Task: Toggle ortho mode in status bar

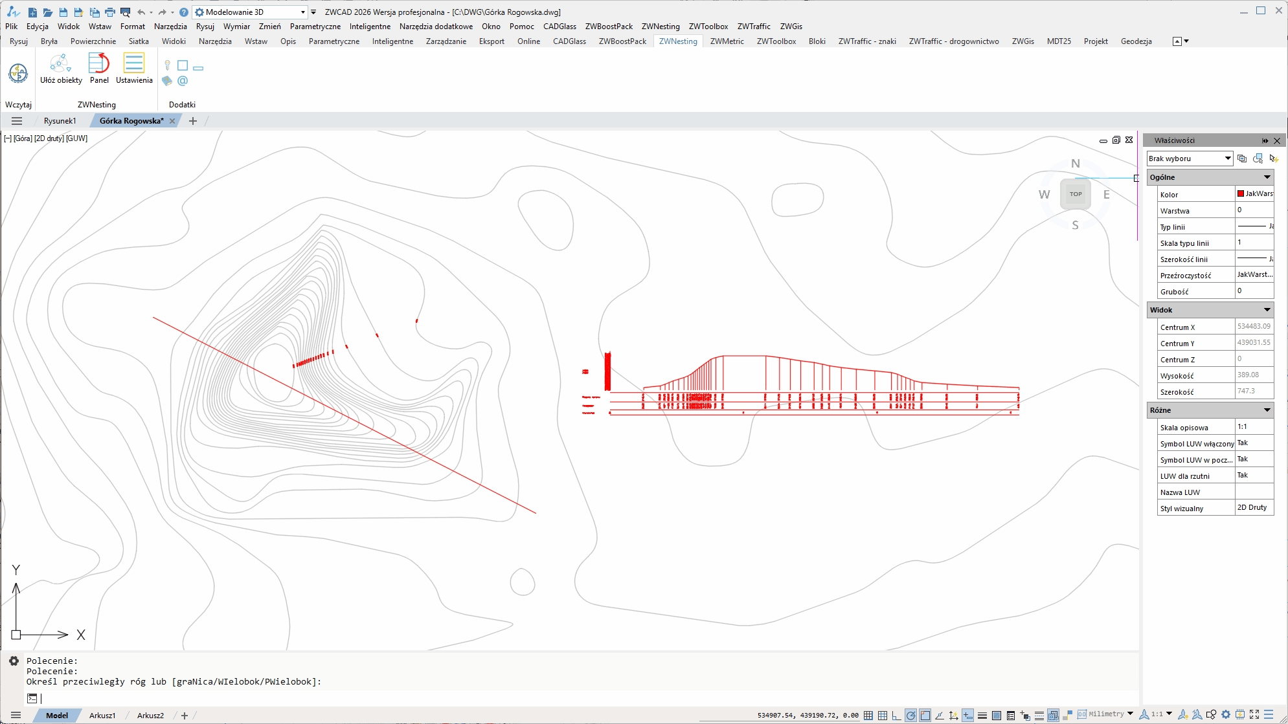Action: click(897, 715)
